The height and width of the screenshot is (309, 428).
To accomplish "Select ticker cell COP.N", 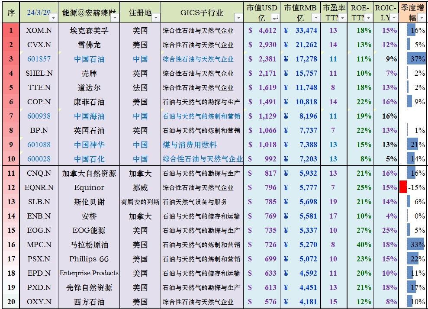I will coord(39,102).
